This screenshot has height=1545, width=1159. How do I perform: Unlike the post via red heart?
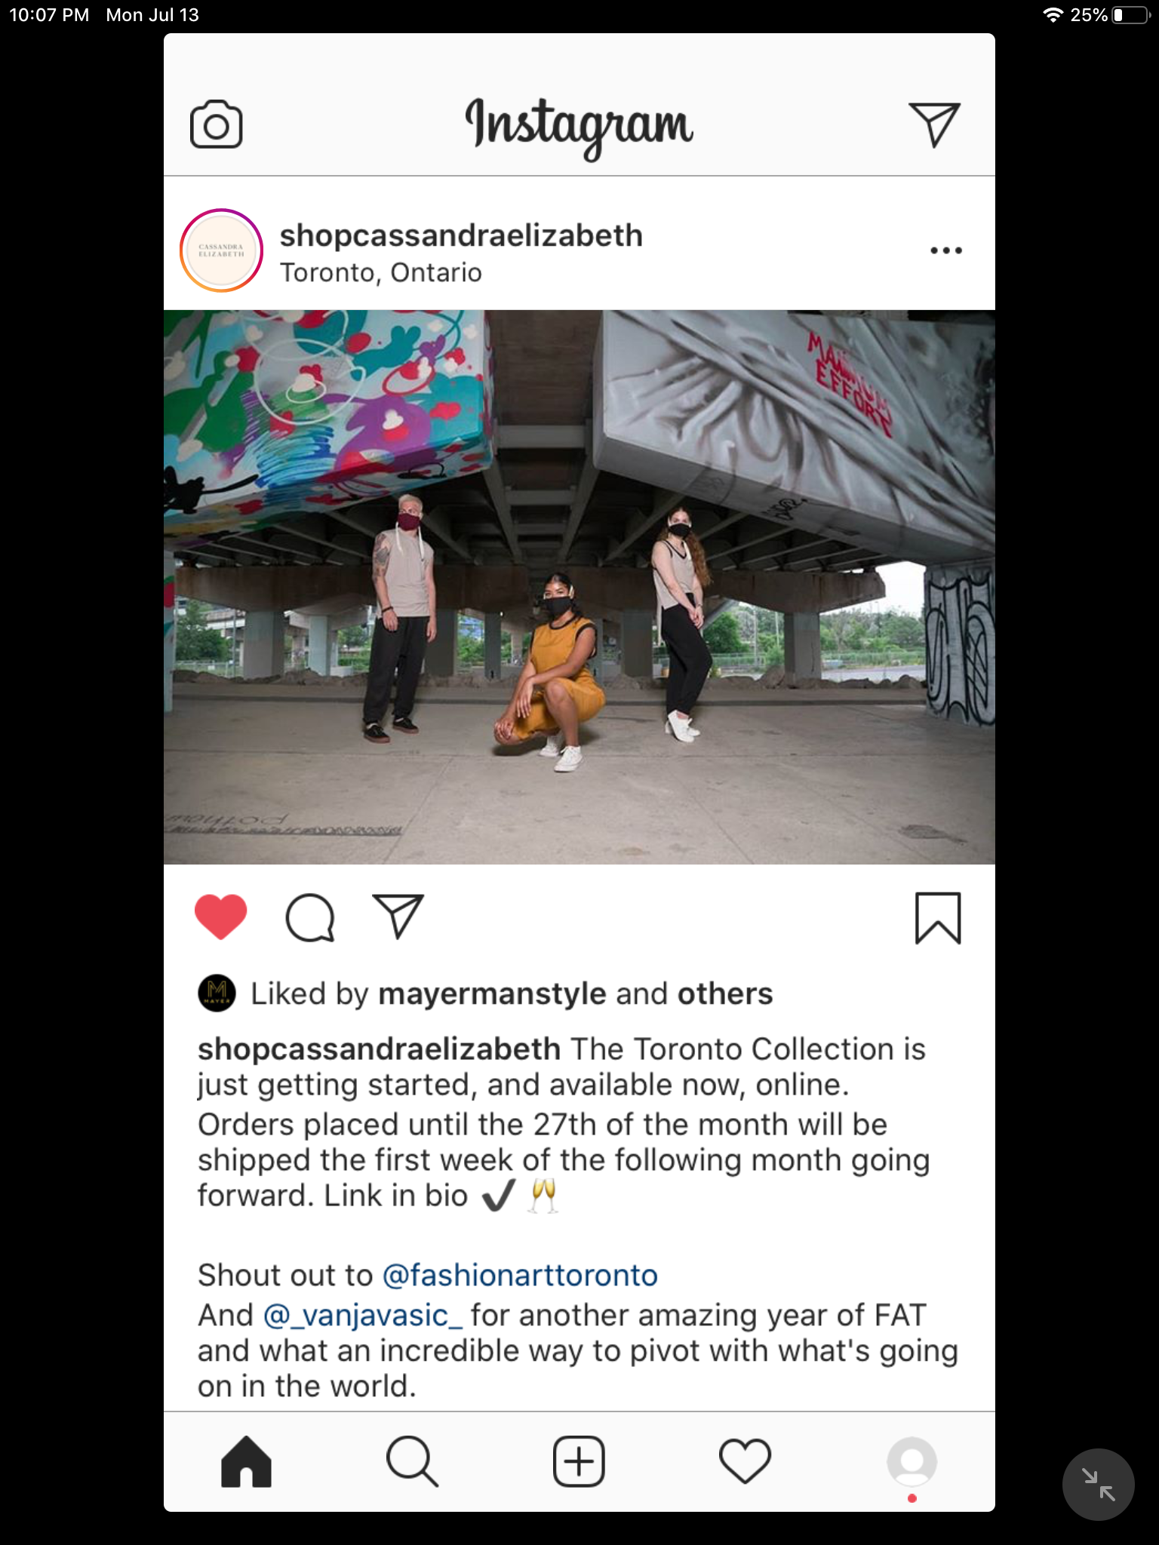tap(220, 917)
